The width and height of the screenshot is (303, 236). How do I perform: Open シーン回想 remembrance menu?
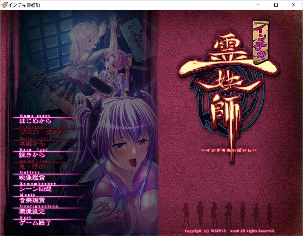[35, 189]
